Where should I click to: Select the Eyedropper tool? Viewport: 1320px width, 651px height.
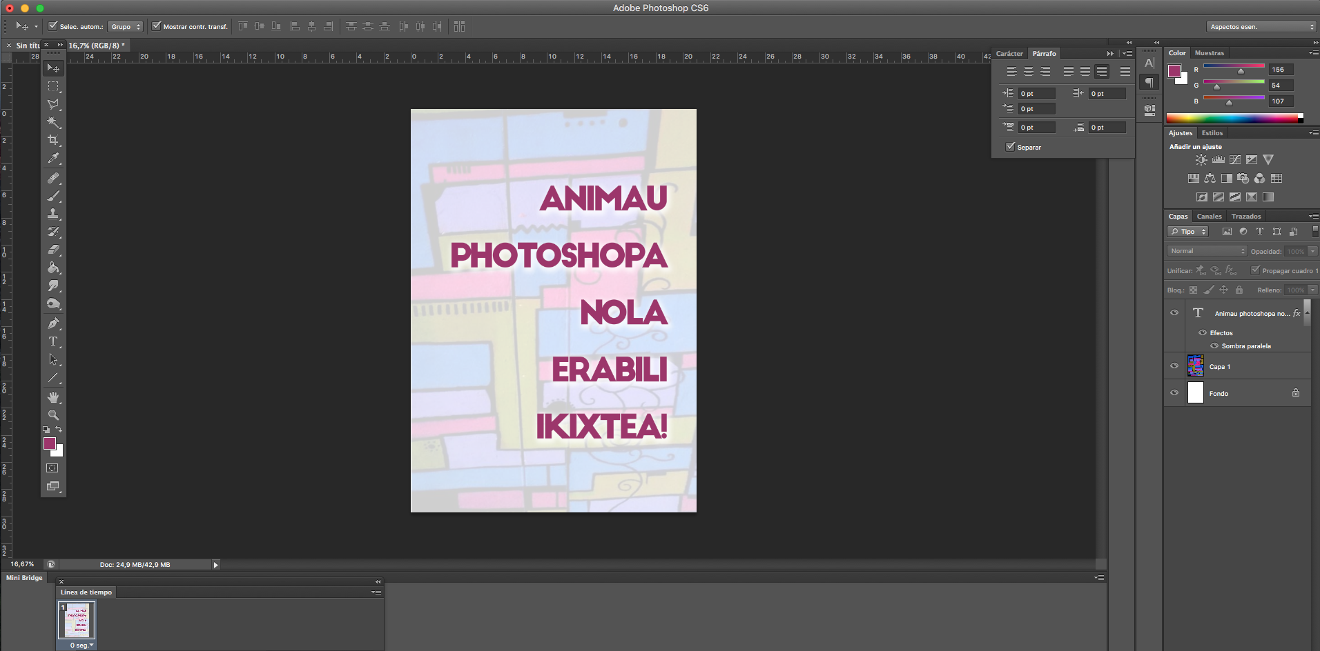53,158
